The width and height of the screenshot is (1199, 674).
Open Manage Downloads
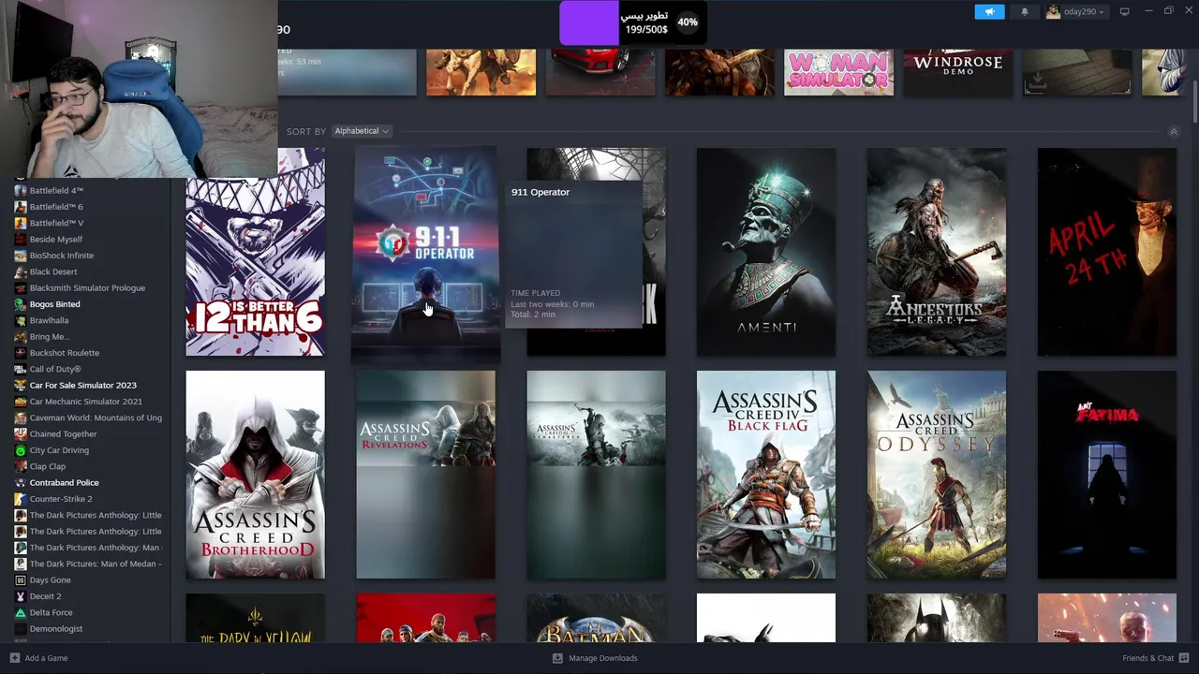(x=595, y=658)
